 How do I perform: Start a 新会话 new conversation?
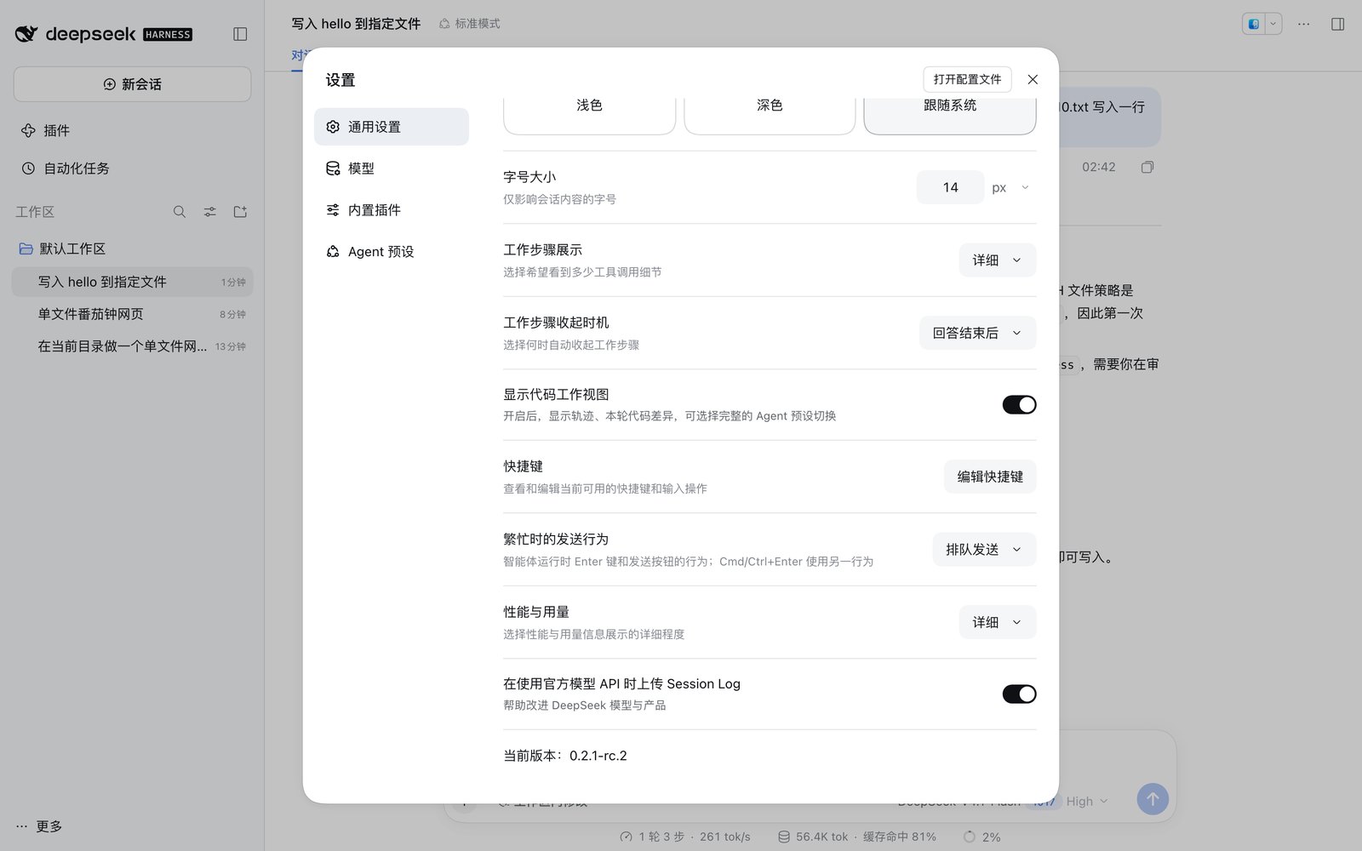(x=132, y=84)
